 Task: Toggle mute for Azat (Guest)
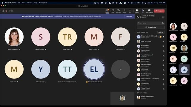(x=164, y=46)
